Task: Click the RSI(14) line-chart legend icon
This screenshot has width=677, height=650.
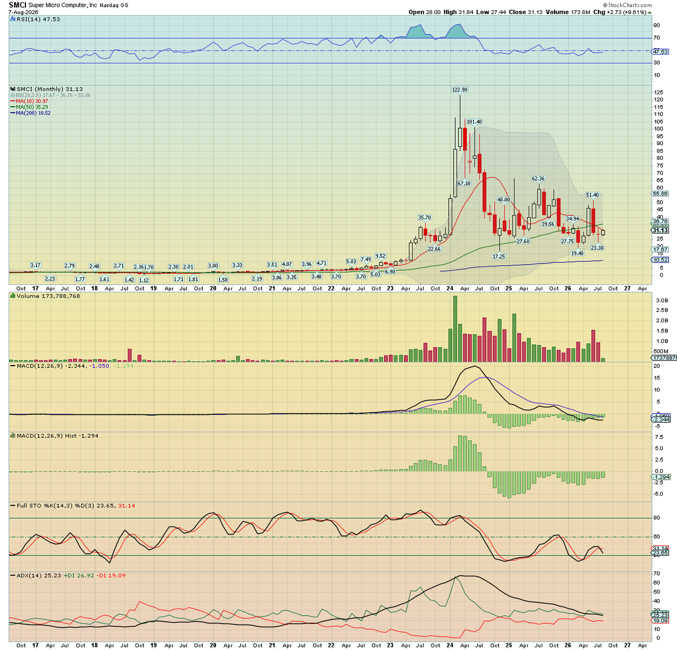Action: [x=12, y=19]
